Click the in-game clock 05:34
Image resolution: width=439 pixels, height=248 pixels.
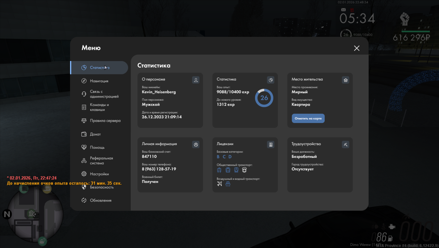357,18
